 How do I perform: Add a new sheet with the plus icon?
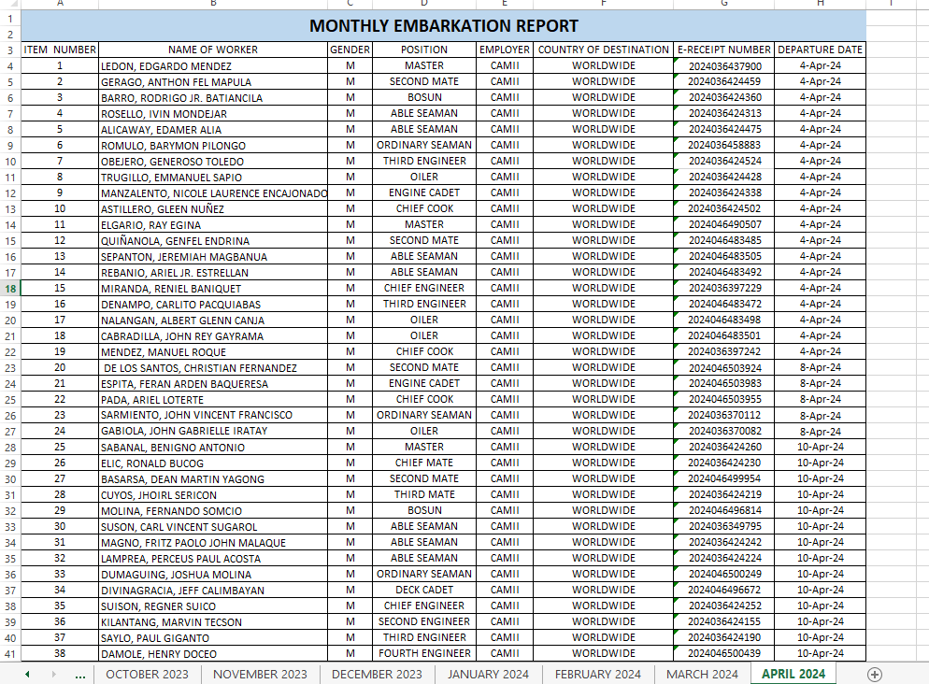tap(875, 674)
